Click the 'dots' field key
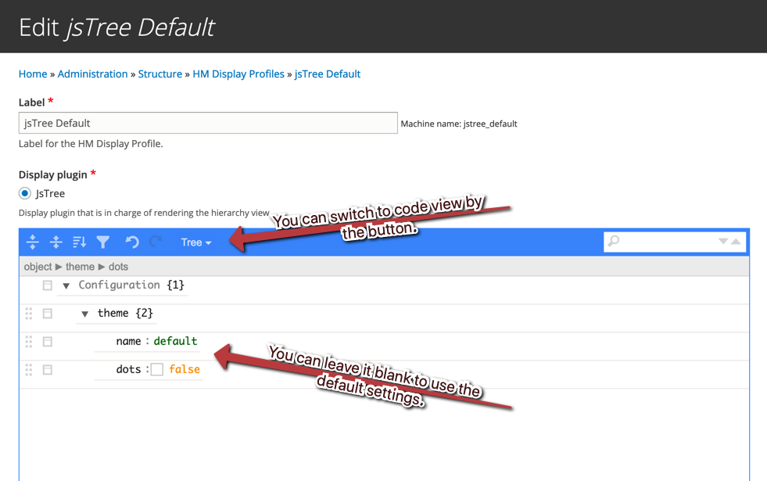The height and width of the screenshot is (481, 767). point(129,369)
